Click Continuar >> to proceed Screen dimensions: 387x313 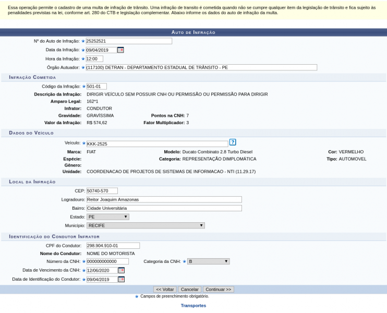coord(219,289)
